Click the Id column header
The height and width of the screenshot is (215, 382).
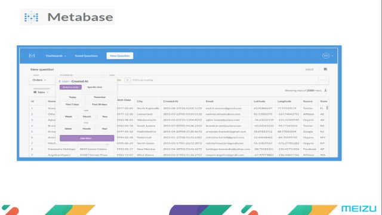pyautogui.click(x=32, y=101)
